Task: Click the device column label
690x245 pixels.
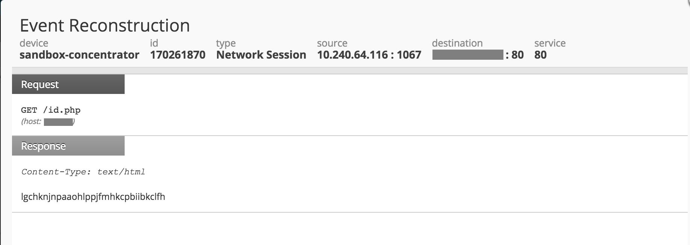Action: click(x=34, y=43)
